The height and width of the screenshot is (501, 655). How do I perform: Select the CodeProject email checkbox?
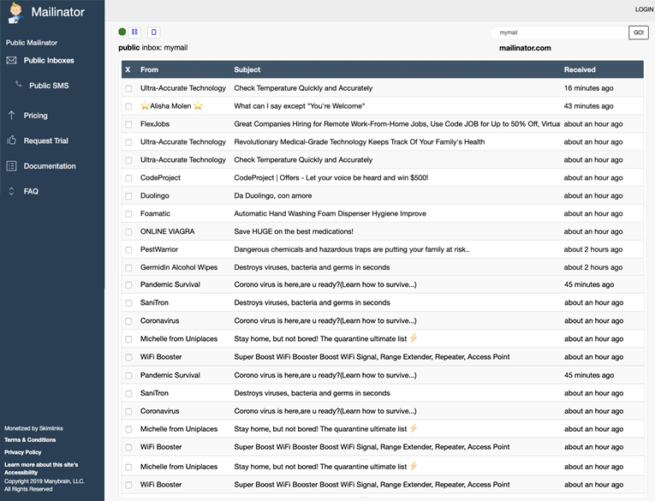point(128,178)
